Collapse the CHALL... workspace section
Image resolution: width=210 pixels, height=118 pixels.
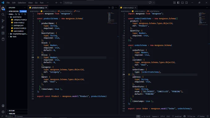[11, 14]
